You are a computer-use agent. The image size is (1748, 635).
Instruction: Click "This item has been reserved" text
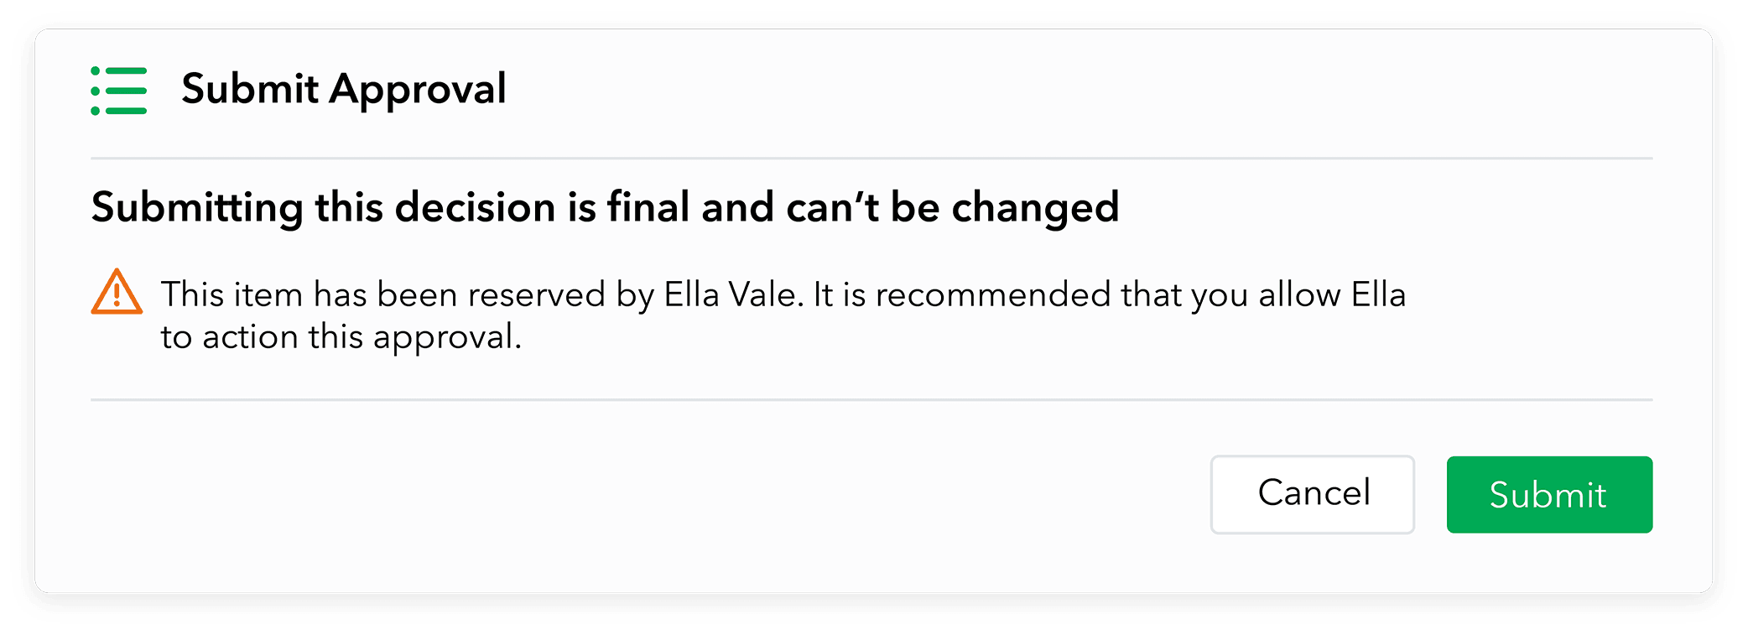pos(382,295)
